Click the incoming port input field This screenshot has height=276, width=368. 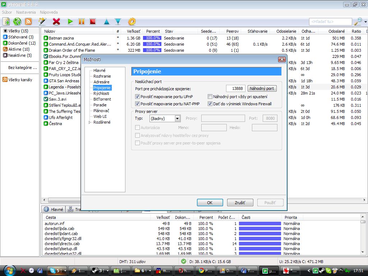[236, 88]
